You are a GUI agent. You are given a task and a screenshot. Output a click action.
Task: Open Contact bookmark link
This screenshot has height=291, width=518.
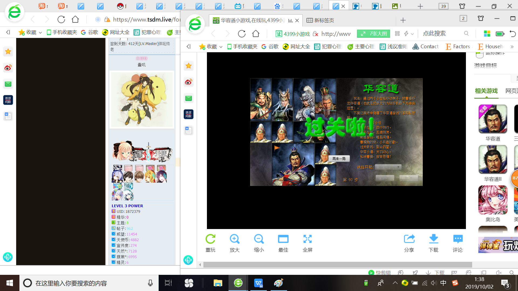pos(426,47)
